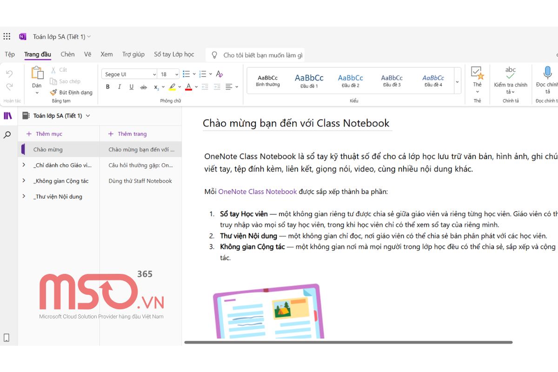This screenshot has width=558, height=372.
Task: Open the OneNote Class Notebook hyperlink
Action: tap(258, 192)
